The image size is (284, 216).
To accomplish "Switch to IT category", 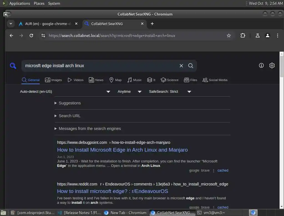I will click(x=151, y=80).
